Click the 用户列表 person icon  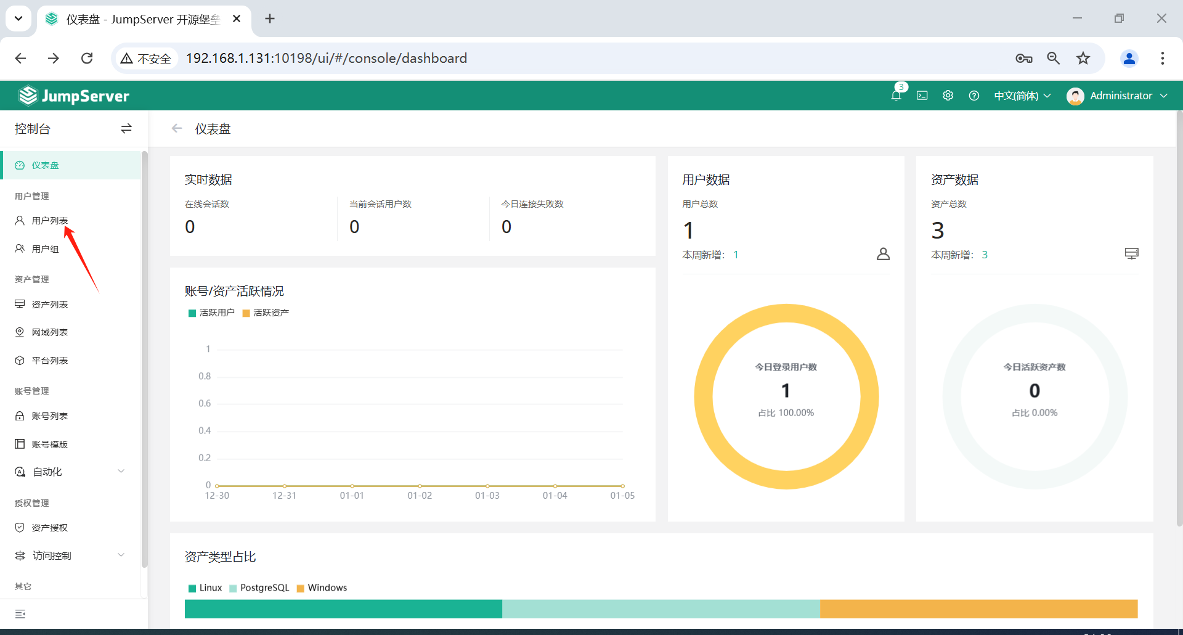[20, 220]
